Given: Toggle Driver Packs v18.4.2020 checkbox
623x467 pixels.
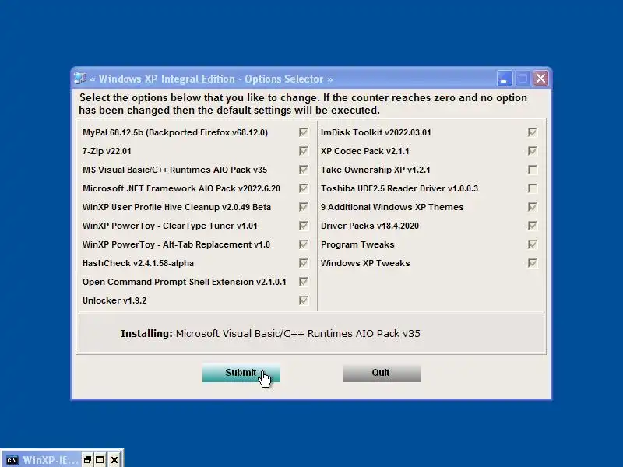Looking at the screenshot, I should pos(533,226).
